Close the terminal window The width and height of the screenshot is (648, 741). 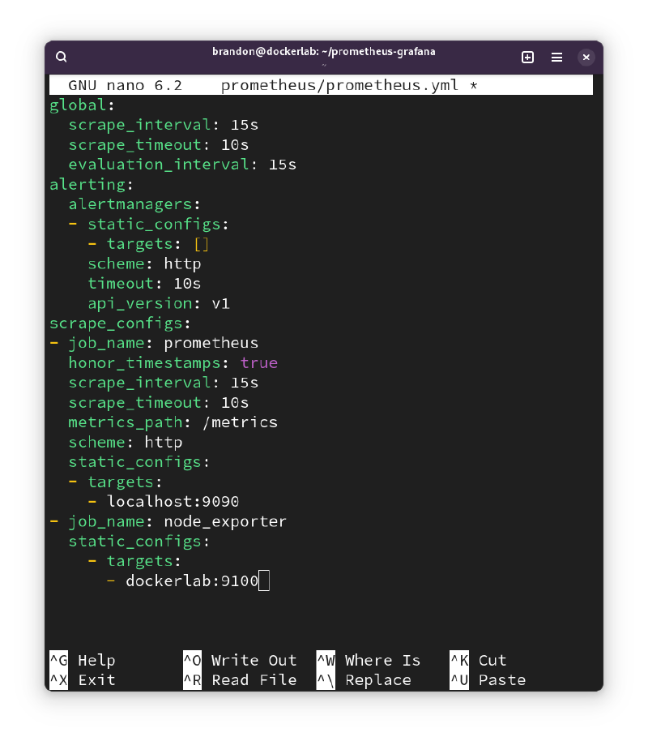(x=586, y=57)
